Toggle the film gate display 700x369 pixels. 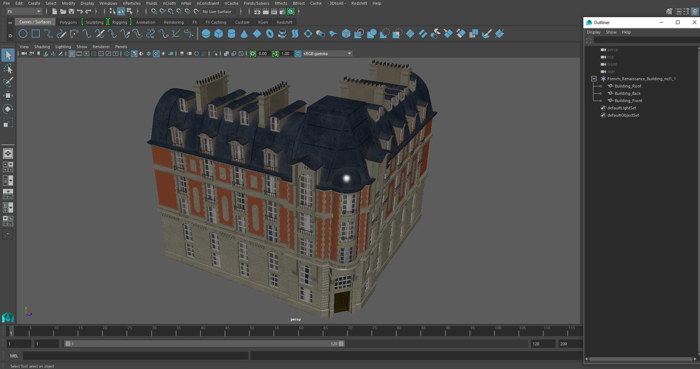click(x=79, y=54)
